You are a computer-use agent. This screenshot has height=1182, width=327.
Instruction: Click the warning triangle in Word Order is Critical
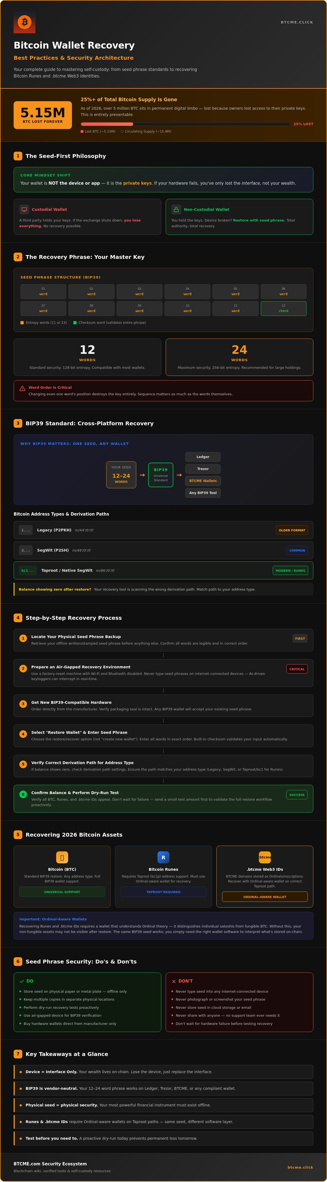[x=22, y=388]
